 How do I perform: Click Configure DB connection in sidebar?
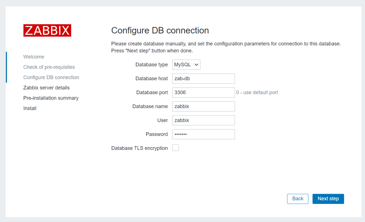(51, 77)
